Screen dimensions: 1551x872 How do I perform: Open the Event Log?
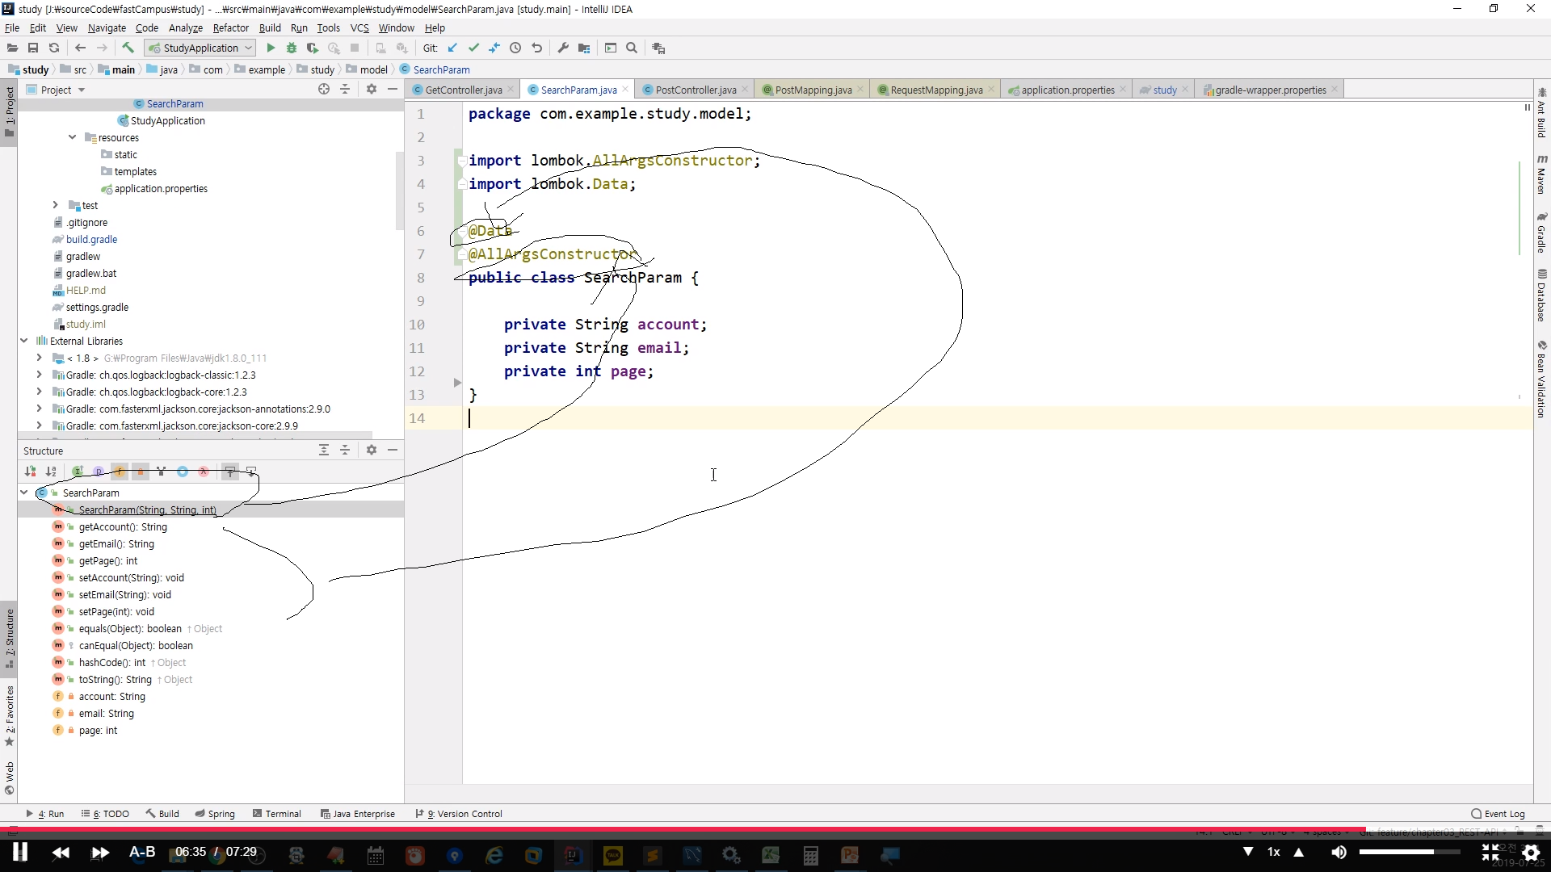1498,814
